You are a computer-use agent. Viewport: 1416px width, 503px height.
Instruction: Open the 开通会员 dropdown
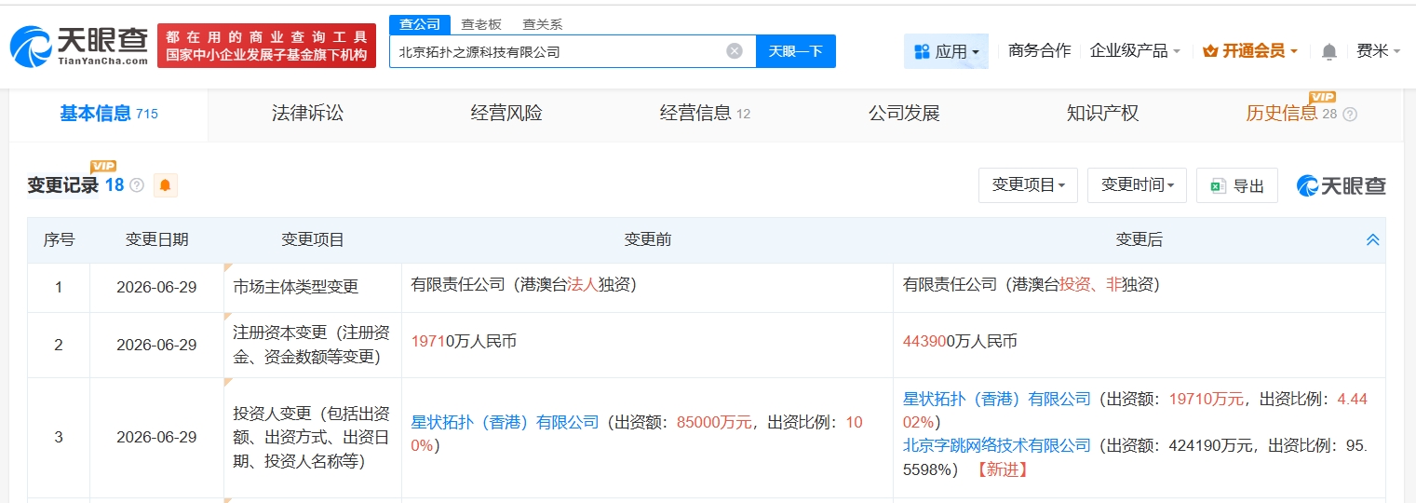tap(1250, 51)
